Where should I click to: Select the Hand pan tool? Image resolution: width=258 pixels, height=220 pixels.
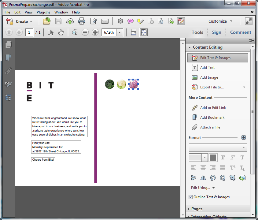pyautogui.click(x=61, y=32)
